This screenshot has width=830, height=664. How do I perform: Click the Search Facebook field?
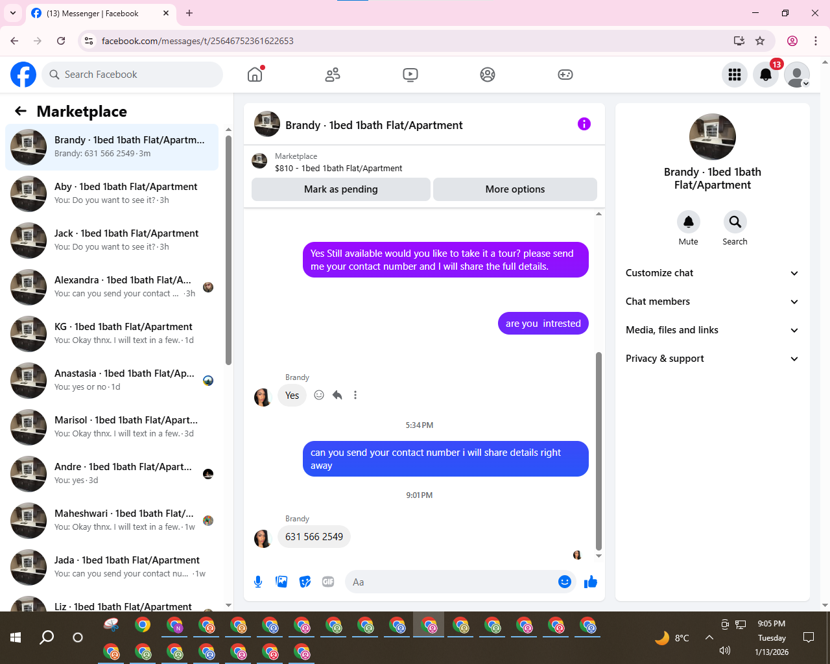[132, 75]
